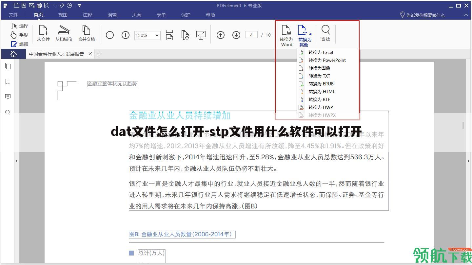472x265 pixels.
Task: Click the fit page icon
Action: click(186, 35)
